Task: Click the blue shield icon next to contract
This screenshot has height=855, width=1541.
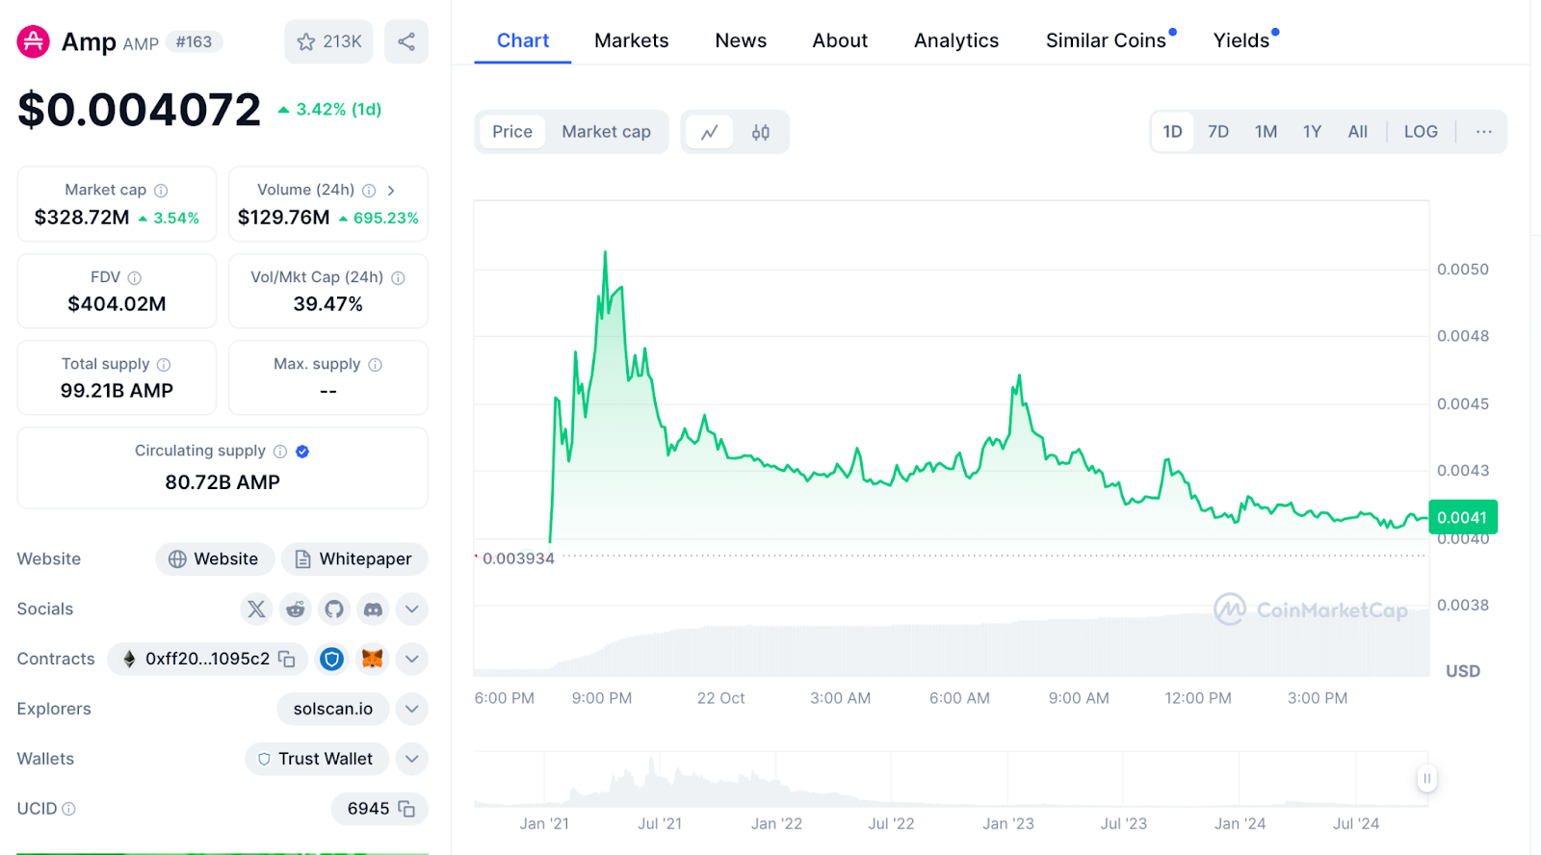Action: click(332, 659)
